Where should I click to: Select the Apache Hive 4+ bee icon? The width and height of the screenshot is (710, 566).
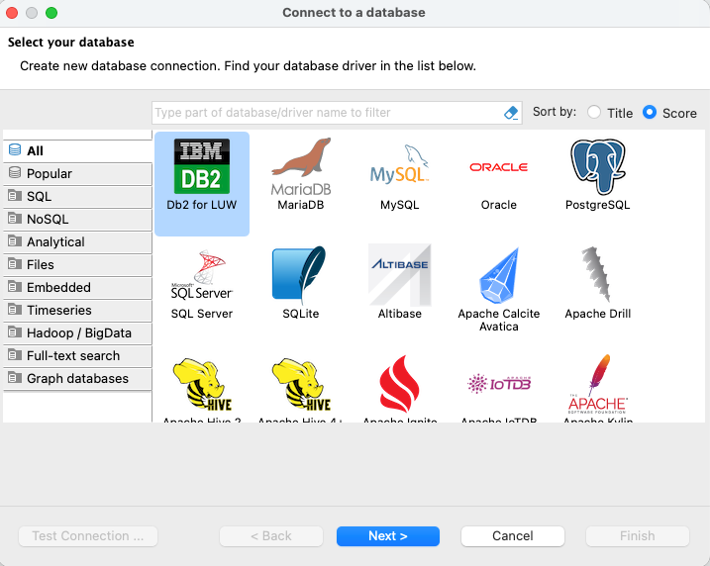point(301,384)
